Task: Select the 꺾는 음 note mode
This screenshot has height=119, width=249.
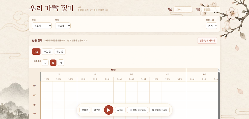Action: 60,52
